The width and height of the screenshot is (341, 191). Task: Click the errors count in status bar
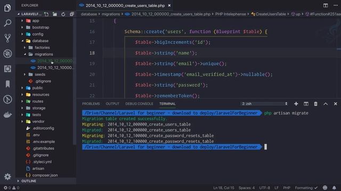(x=7, y=188)
